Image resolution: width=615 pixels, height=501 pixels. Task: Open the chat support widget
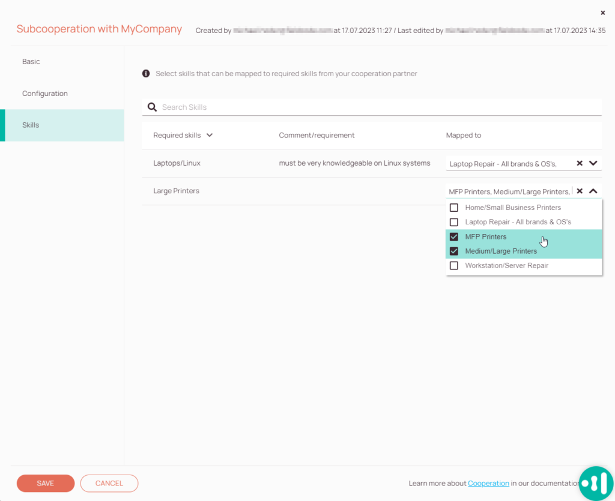595,483
